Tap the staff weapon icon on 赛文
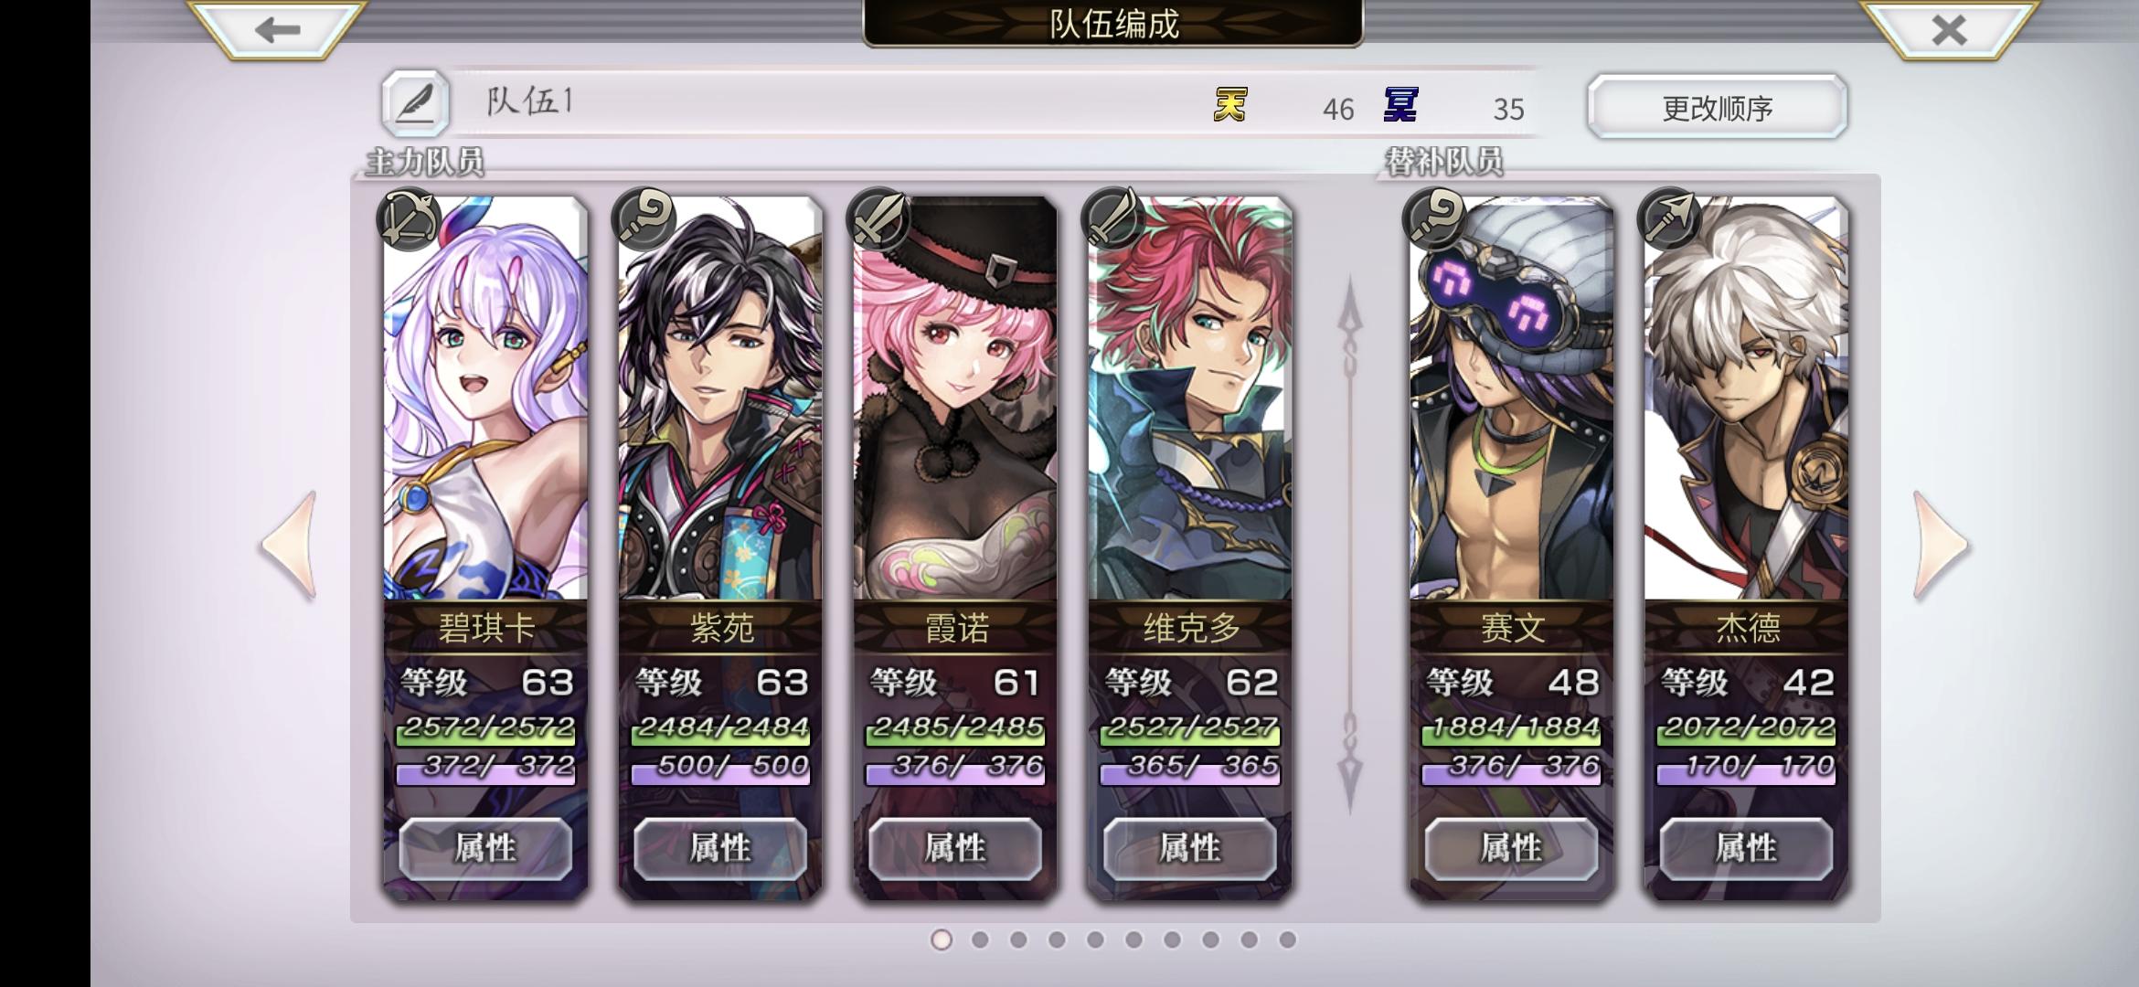 click(1435, 219)
